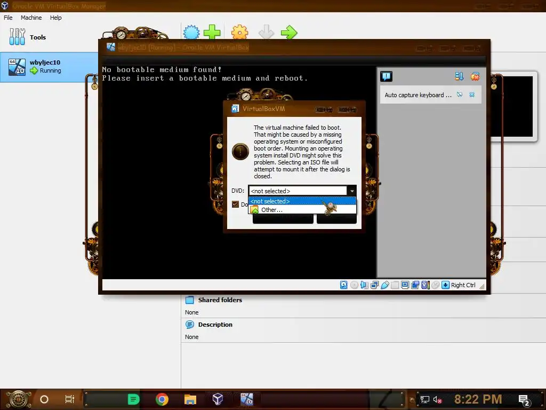Open the Action Center notifications icon
Image resolution: width=546 pixels, height=410 pixels.
click(525, 400)
